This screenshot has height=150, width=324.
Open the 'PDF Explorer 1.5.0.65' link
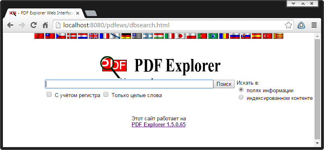159,125
